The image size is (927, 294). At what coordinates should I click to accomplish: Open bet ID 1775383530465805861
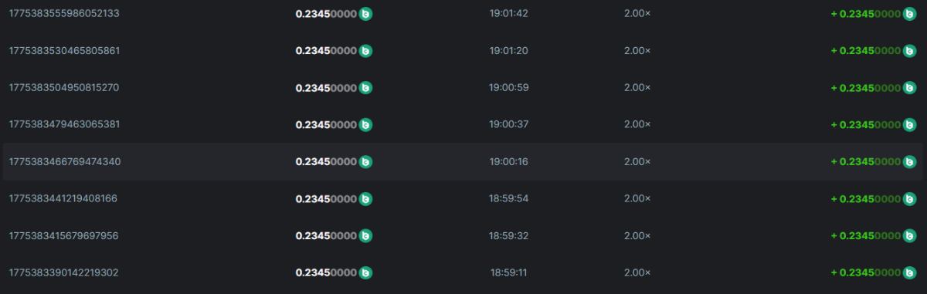tap(64, 51)
